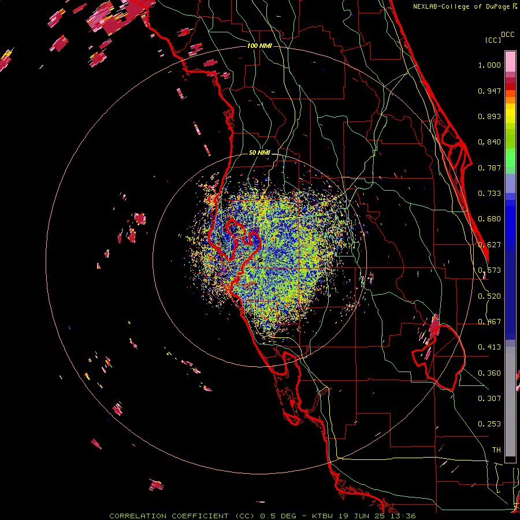
Task: Click the 50 NMI range ring label
Action: click(259, 153)
